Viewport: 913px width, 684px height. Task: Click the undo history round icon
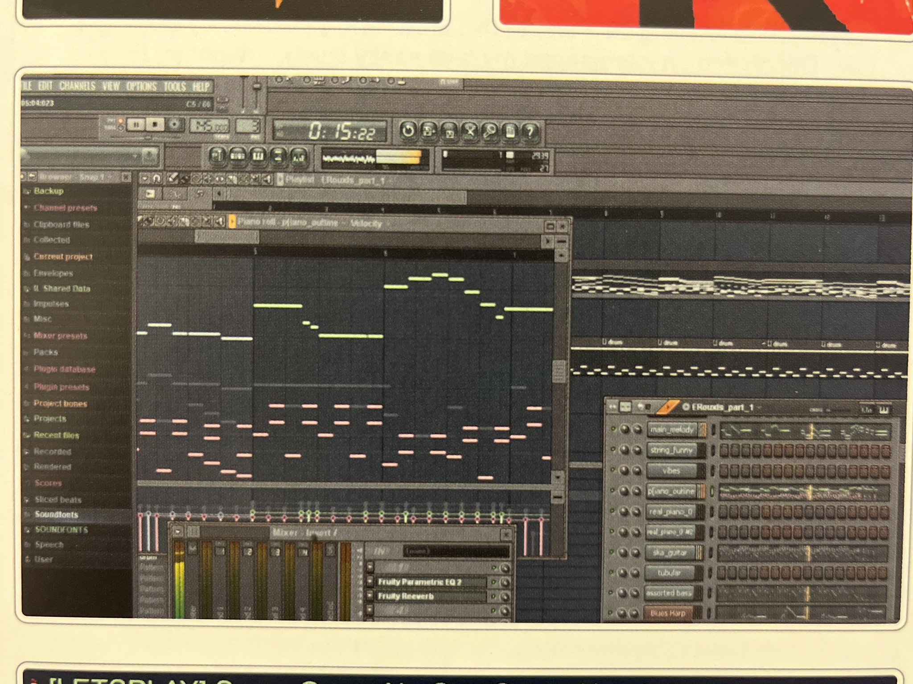(407, 131)
